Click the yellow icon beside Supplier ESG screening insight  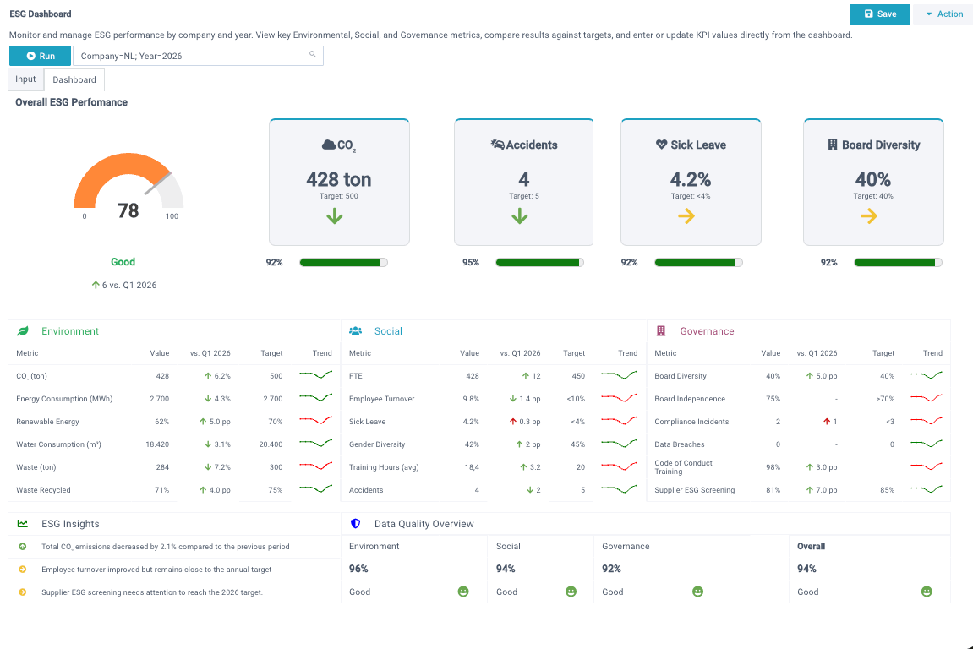pos(23,592)
